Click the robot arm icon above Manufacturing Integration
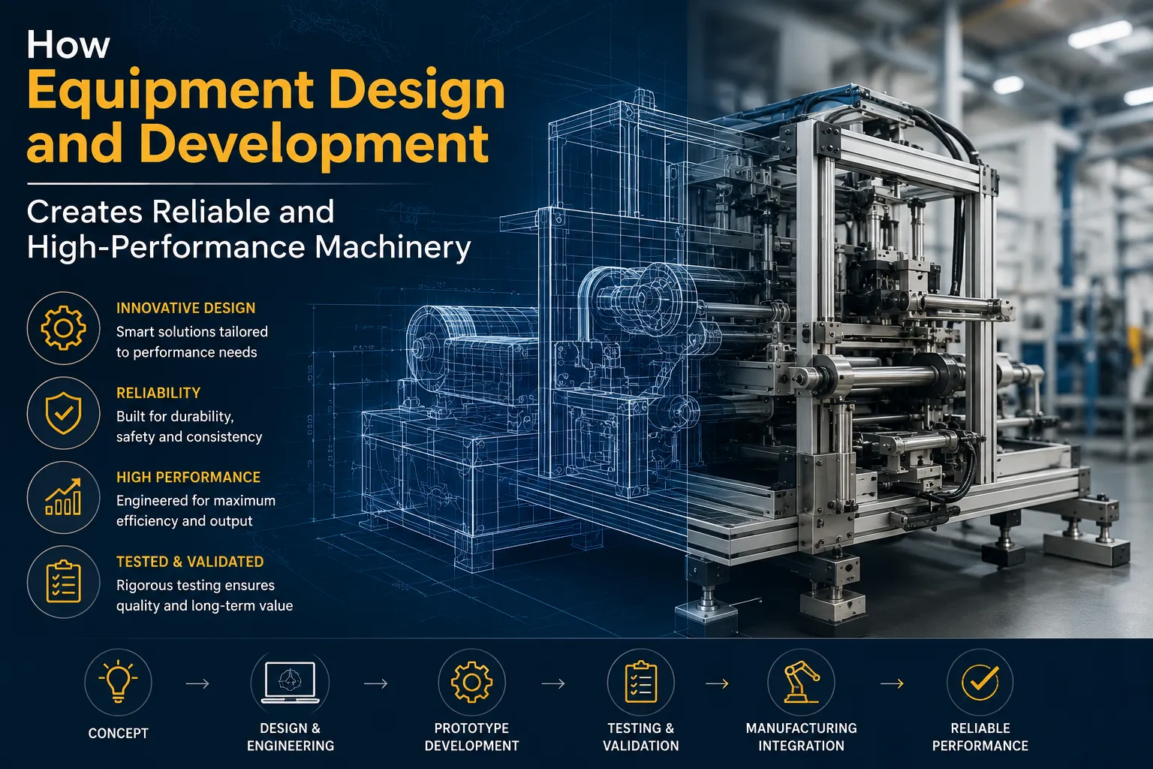Screen dimensions: 1153x769 click(801, 683)
